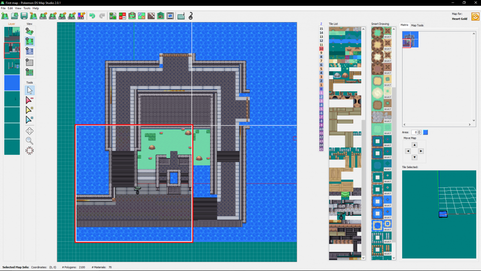The image size is (481, 271).
Task: Open the background music editor icon
Action: 141,16
